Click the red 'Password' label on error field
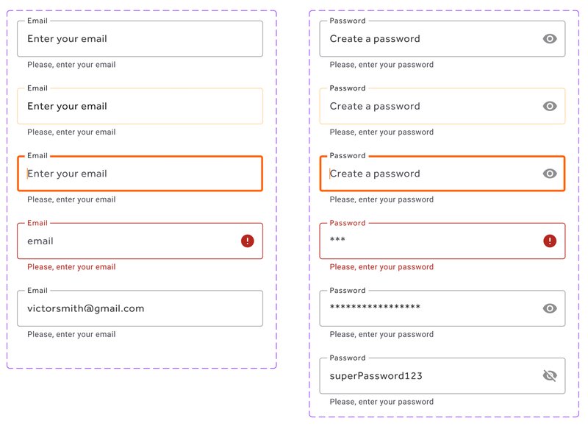The image size is (588, 429). tap(347, 223)
